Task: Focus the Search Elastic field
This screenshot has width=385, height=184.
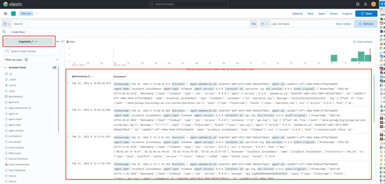Action: (189, 4)
